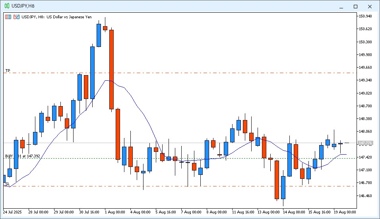Click the 1 Aug 00:00 time label
Viewport: 380px width, 219px height.
pos(114,212)
